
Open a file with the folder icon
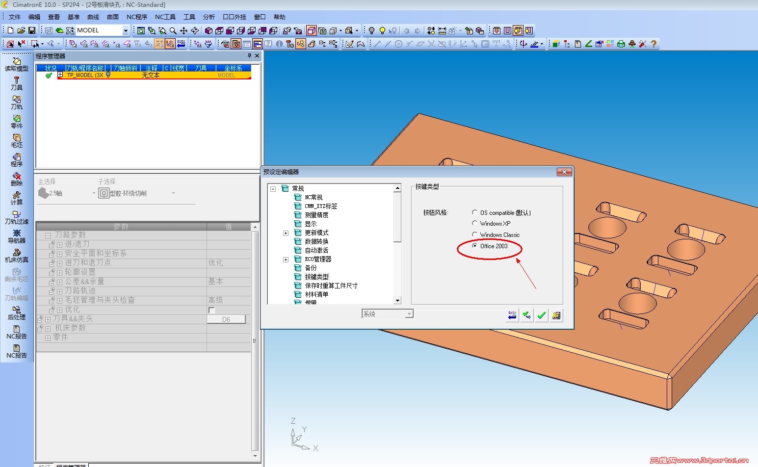tap(21, 30)
